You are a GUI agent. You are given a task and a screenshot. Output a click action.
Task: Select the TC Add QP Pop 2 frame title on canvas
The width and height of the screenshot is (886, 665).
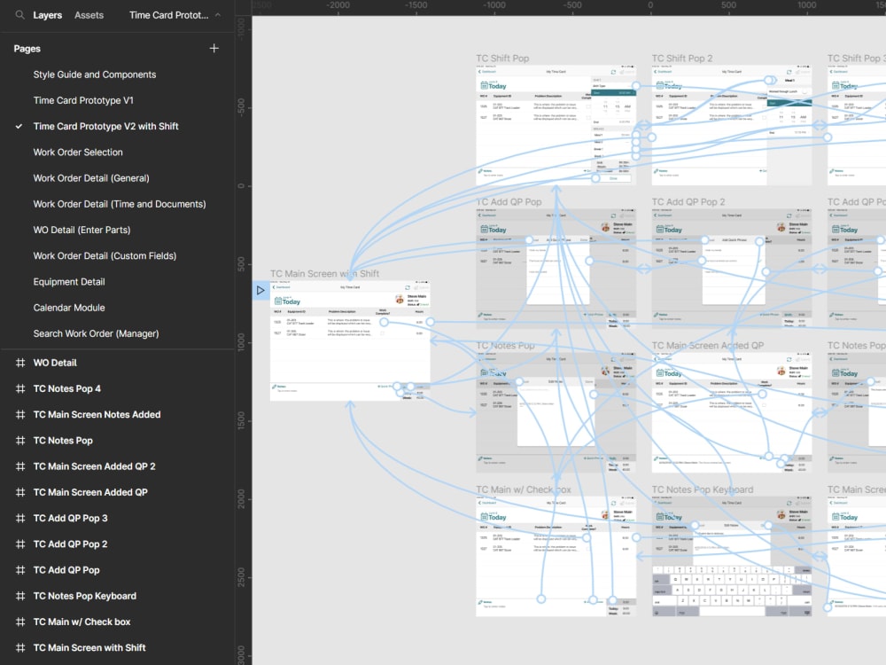click(x=688, y=202)
